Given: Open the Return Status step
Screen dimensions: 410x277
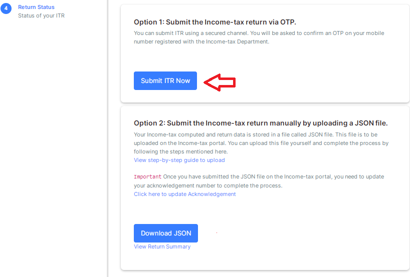Looking at the screenshot, I should [37, 7].
